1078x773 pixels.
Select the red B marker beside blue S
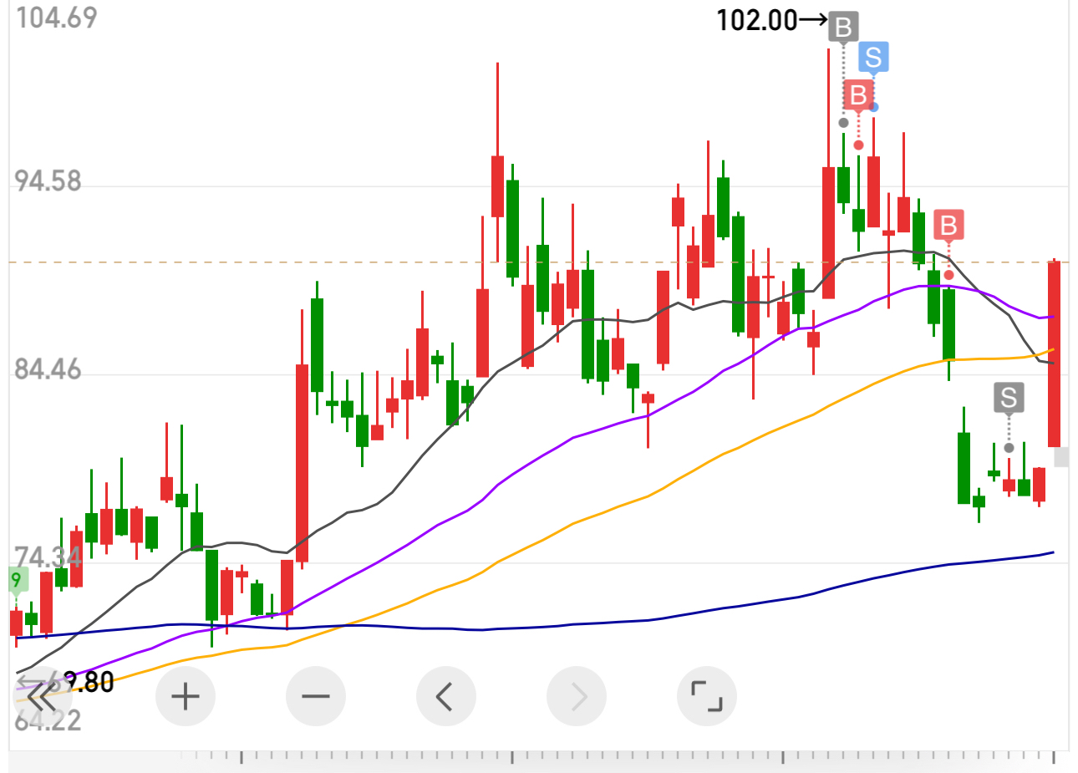tap(858, 95)
